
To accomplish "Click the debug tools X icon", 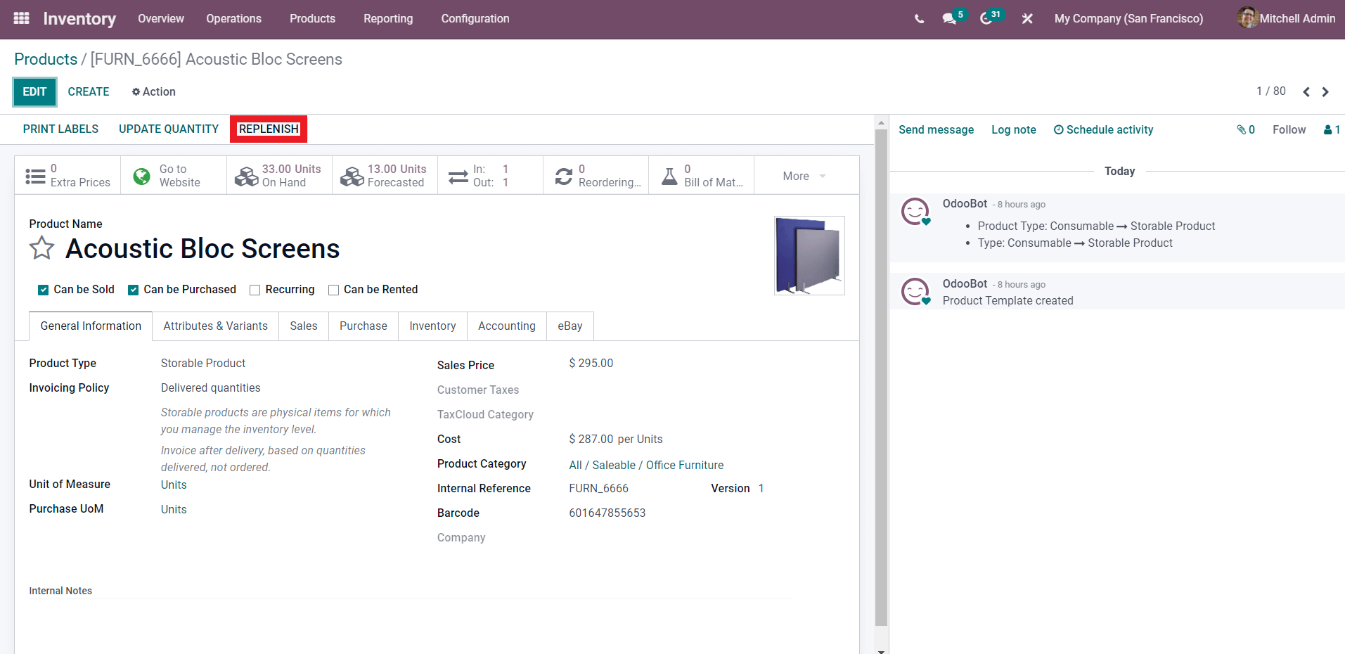I will [1027, 19].
